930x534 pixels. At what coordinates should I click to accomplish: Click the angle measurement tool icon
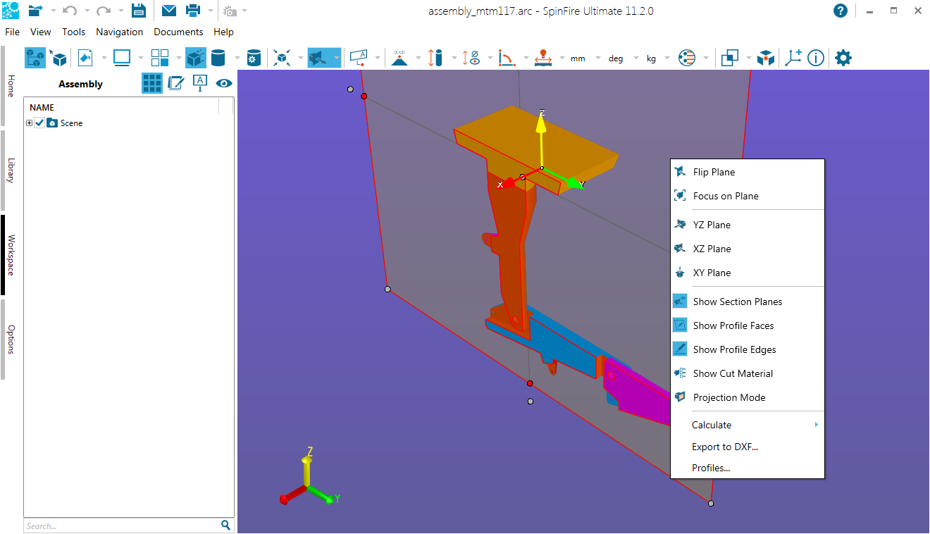click(506, 58)
